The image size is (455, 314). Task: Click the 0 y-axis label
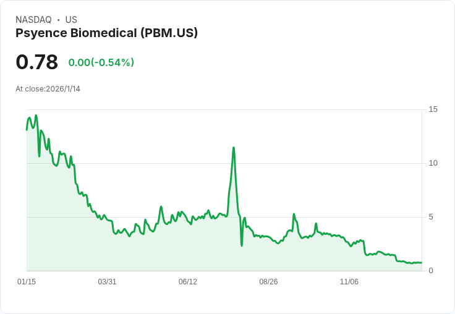point(431,271)
